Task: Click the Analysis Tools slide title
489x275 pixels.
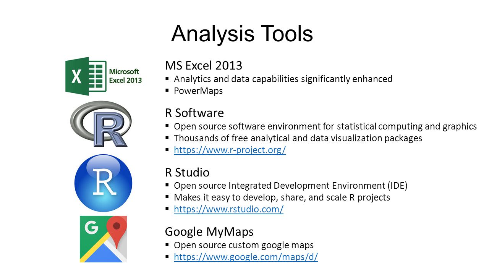Action: coord(242,34)
